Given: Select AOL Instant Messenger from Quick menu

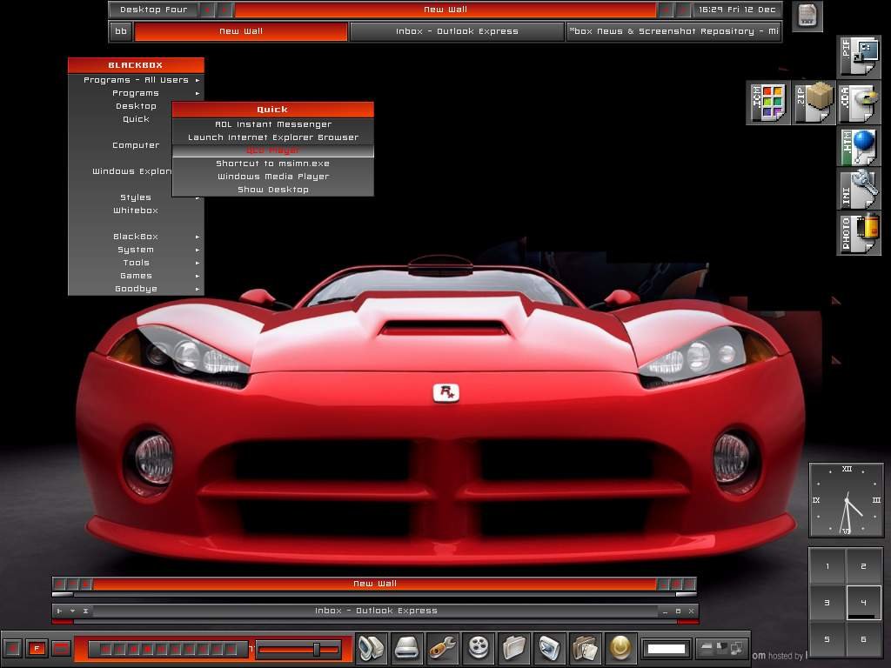Looking at the screenshot, I should click(x=272, y=124).
